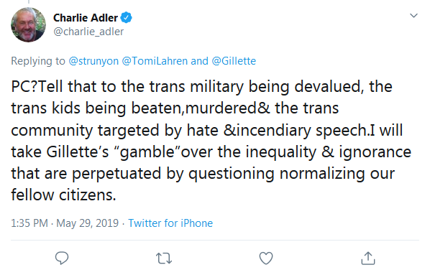Viewport: 430px width, 275px height.
Task: Click the word 'Gillette's' in tweet body
Action: pyautogui.click(x=78, y=152)
